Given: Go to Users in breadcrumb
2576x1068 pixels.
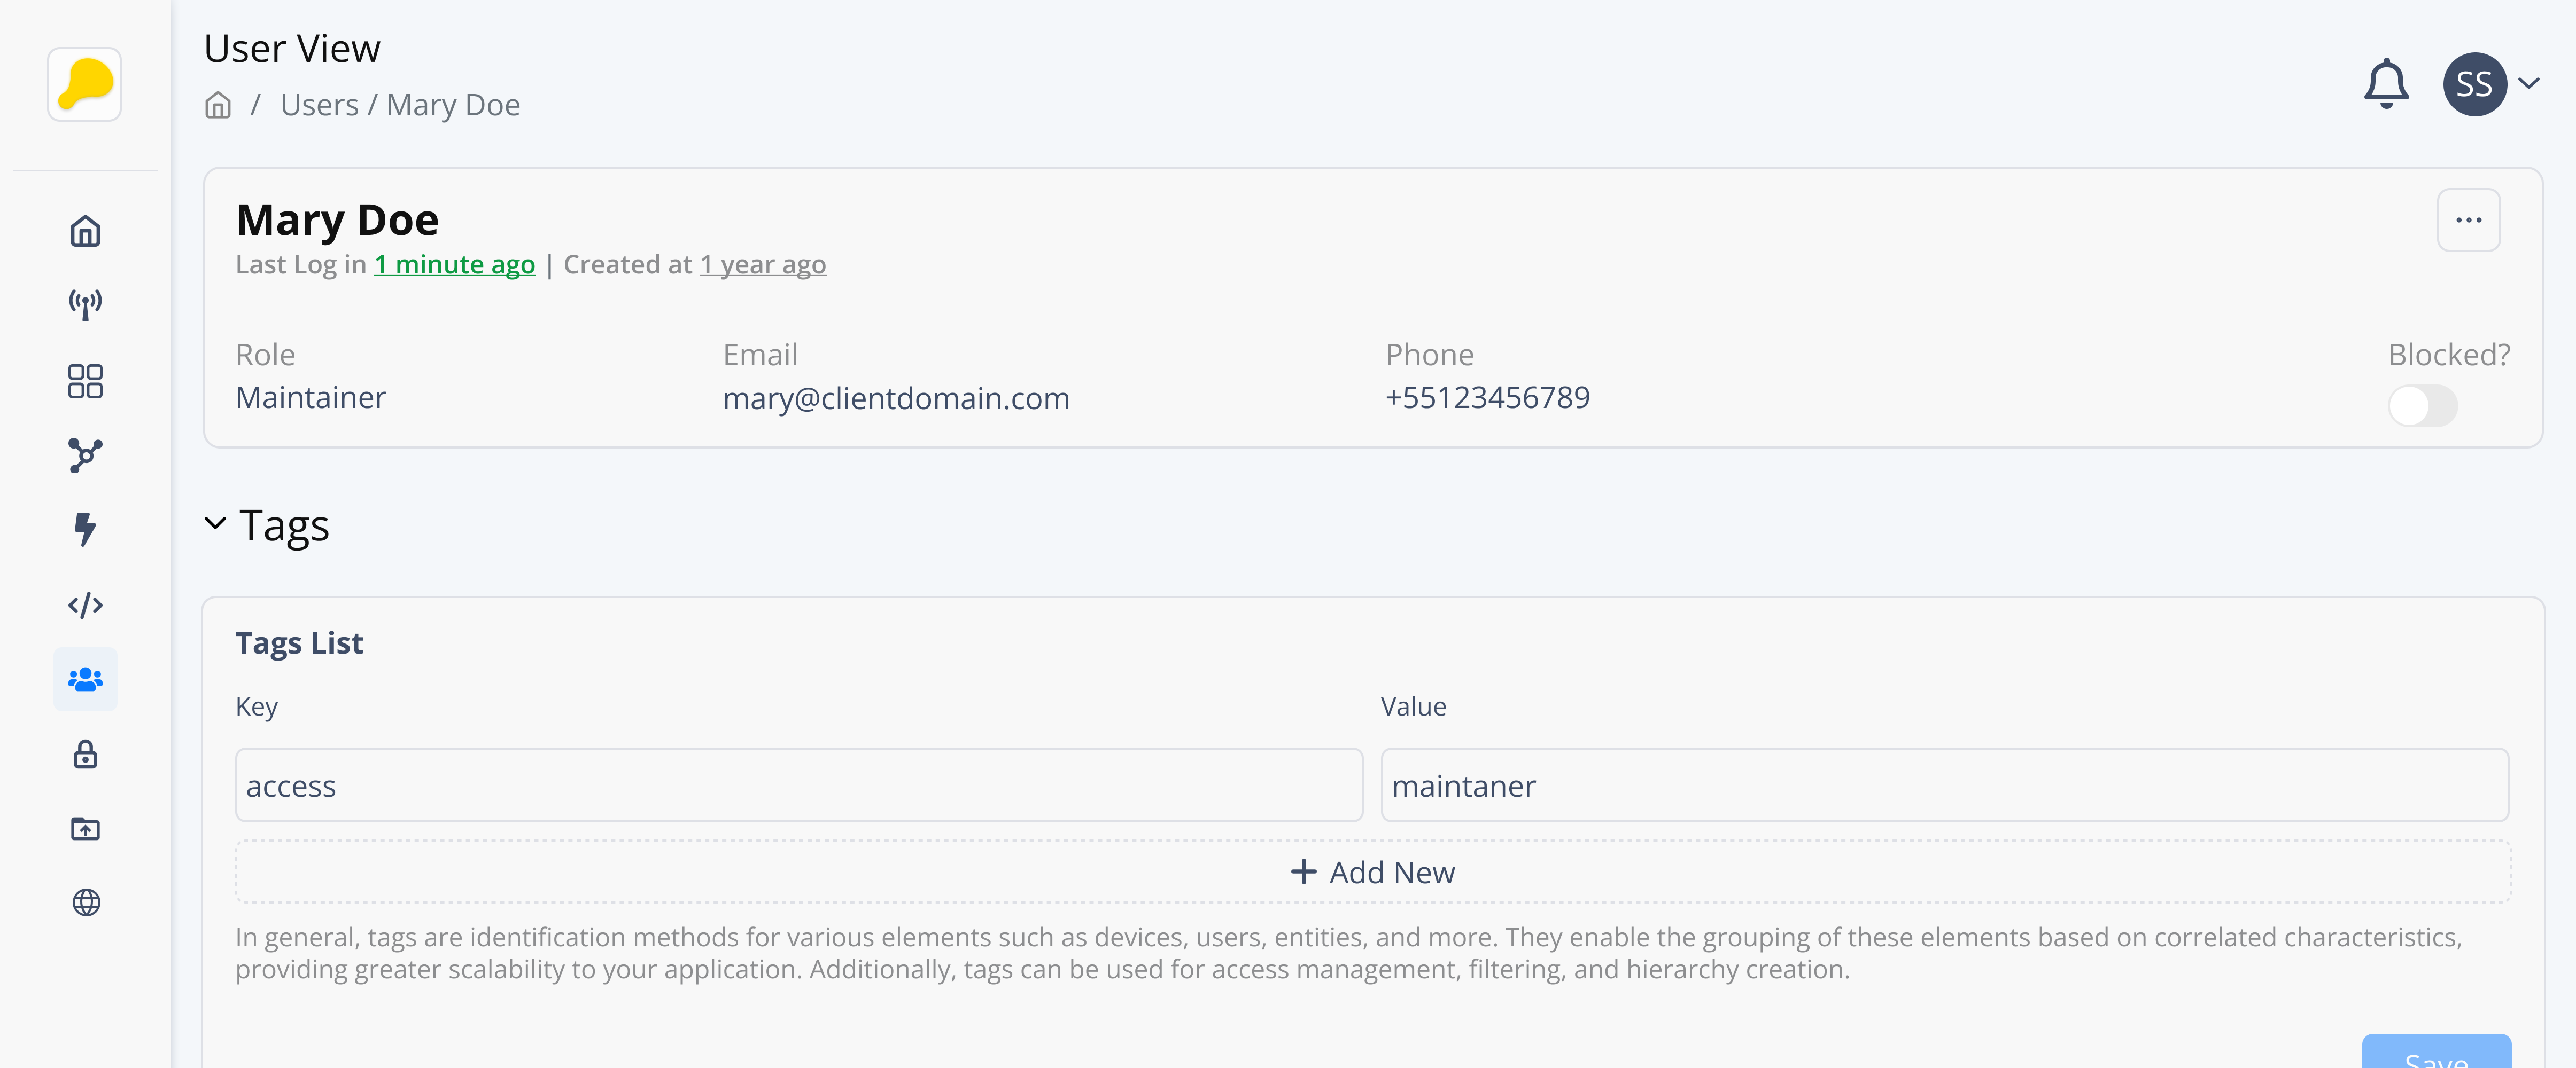Looking at the screenshot, I should [x=319, y=105].
